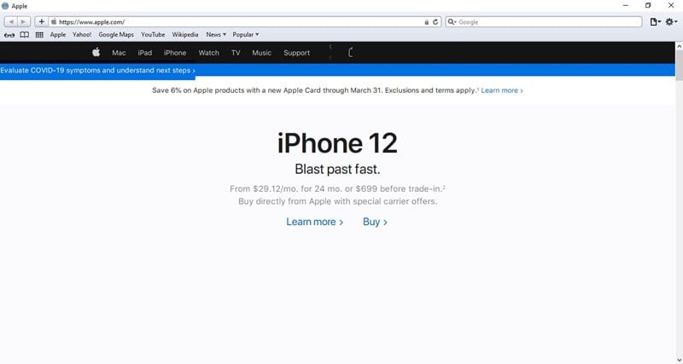Open the shopping bag icon in nav bar
The width and height of the screenshot is (683, 364).
click(350, 53)
